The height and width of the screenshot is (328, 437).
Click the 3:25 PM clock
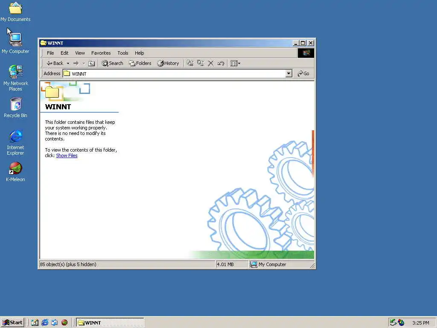420,323
